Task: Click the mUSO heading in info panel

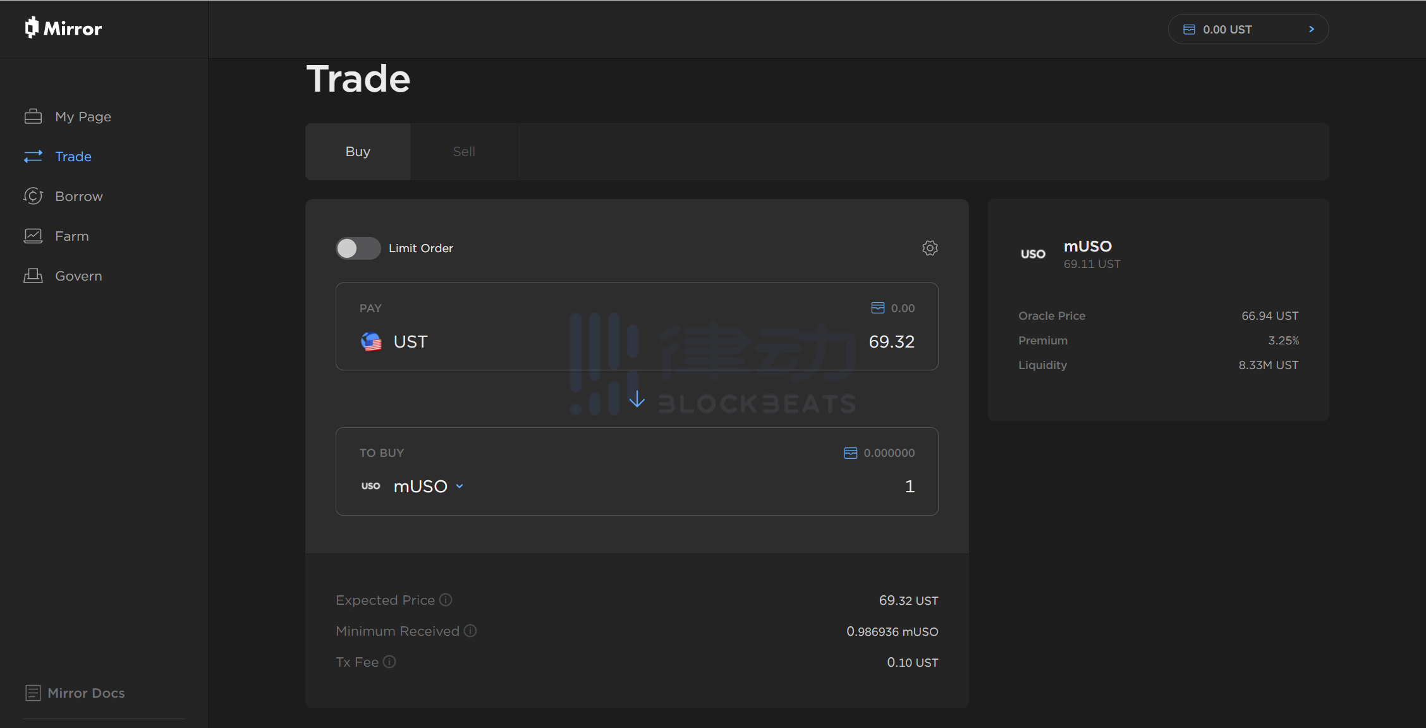Action: coord(1087,246)
